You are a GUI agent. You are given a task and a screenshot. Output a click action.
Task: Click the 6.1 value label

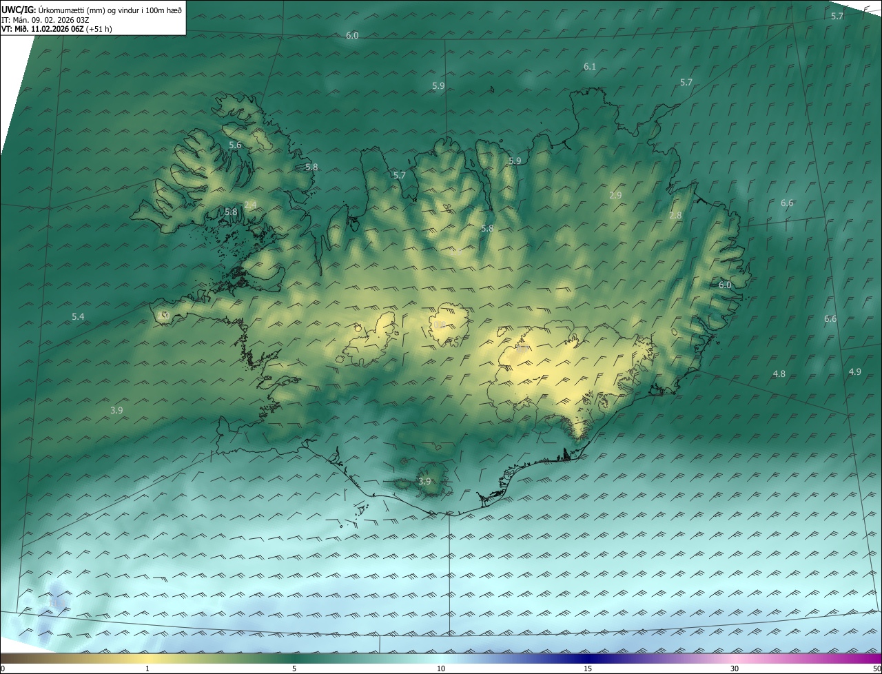(x=589, y=67)
